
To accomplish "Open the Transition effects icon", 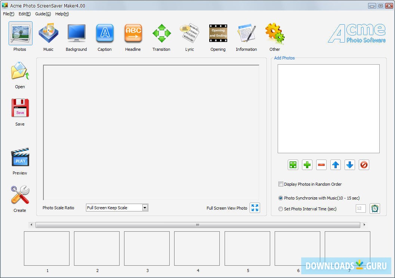I will (161, 34).
